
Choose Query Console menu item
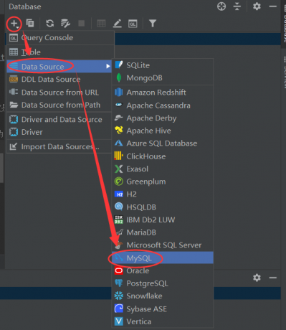point(60,38)
